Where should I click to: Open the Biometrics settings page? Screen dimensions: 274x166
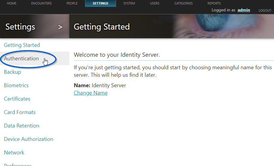click(16, 85)
